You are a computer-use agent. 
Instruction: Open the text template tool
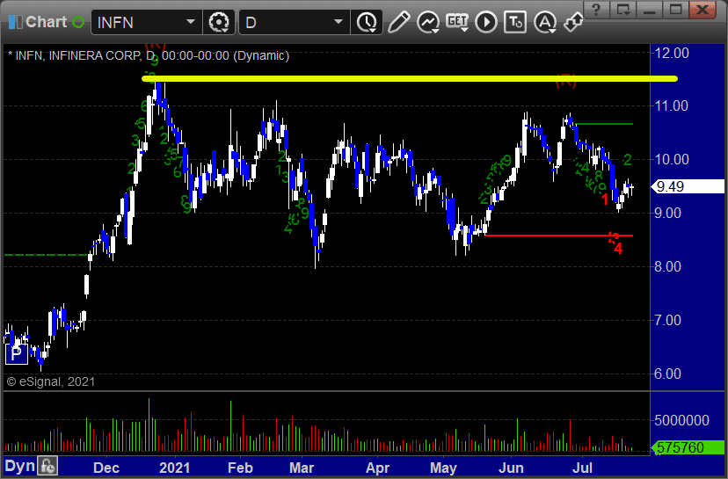[x=515, y=22]
